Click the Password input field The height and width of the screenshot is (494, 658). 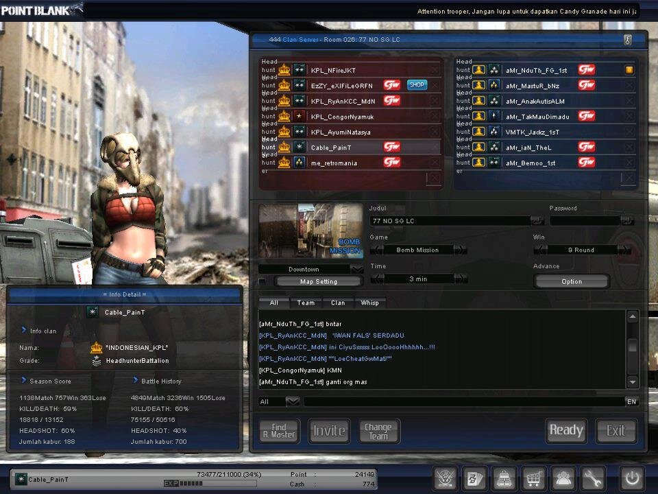pos(585,220)
